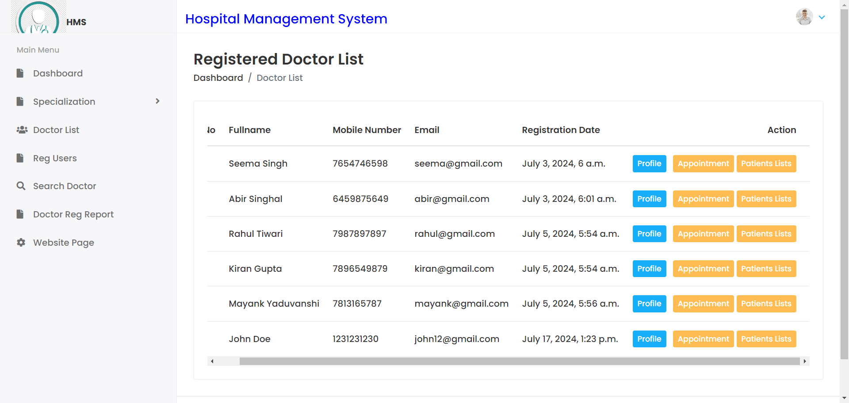
Task: Select the Dashboard icon in the sidebar
Action: 20,73
